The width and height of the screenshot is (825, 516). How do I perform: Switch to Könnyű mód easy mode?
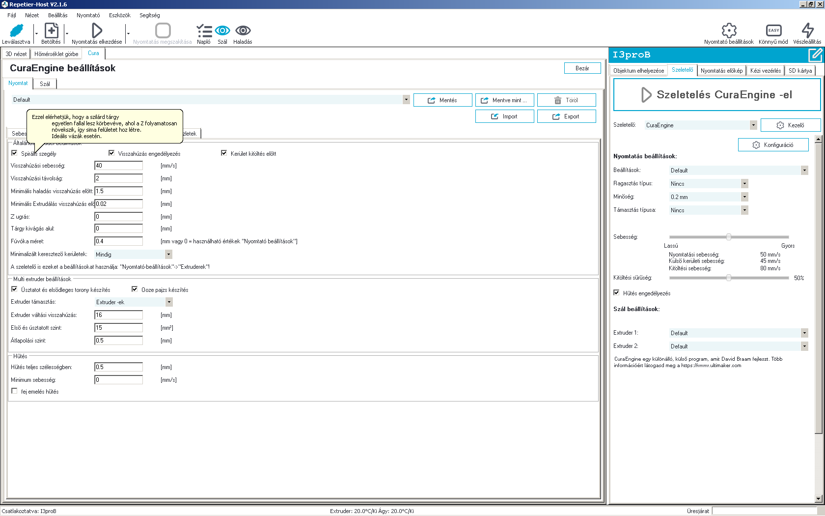(773, 30)
